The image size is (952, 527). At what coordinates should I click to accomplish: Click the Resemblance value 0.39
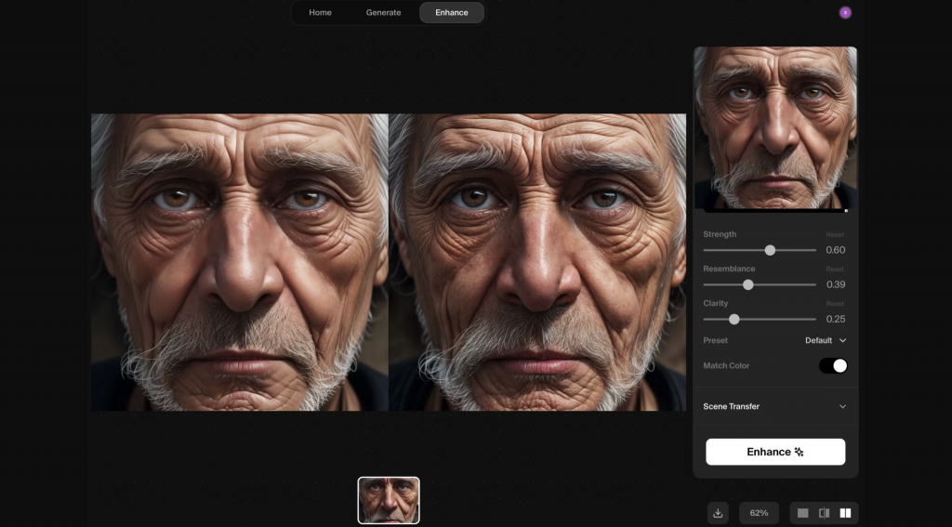point(836,284)
